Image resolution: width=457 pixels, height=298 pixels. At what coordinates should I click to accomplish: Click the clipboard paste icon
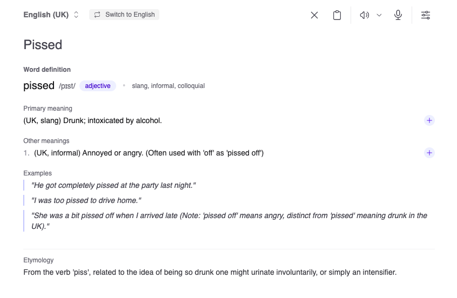coord(337,15)
